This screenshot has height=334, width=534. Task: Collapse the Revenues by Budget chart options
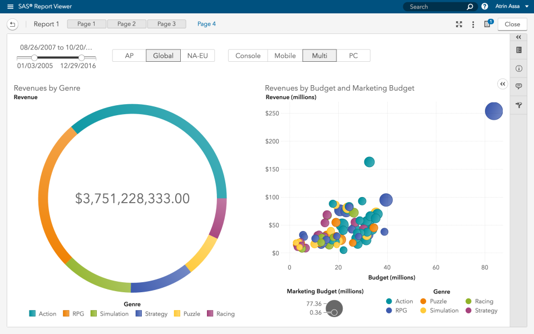click(502, 83)
